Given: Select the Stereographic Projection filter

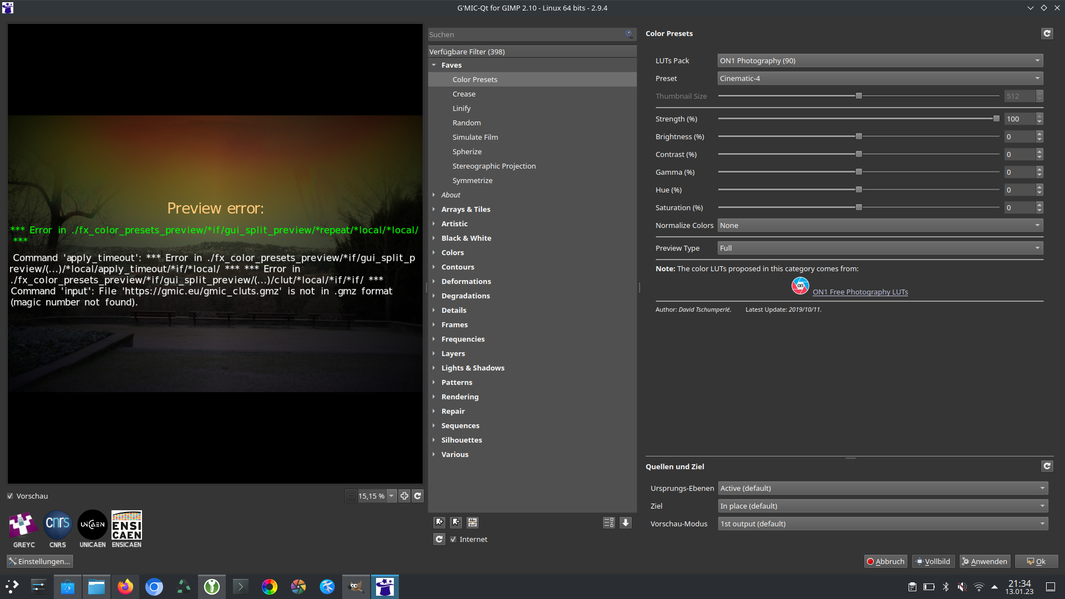Looking at the screenshot, I should pos(494,166).
